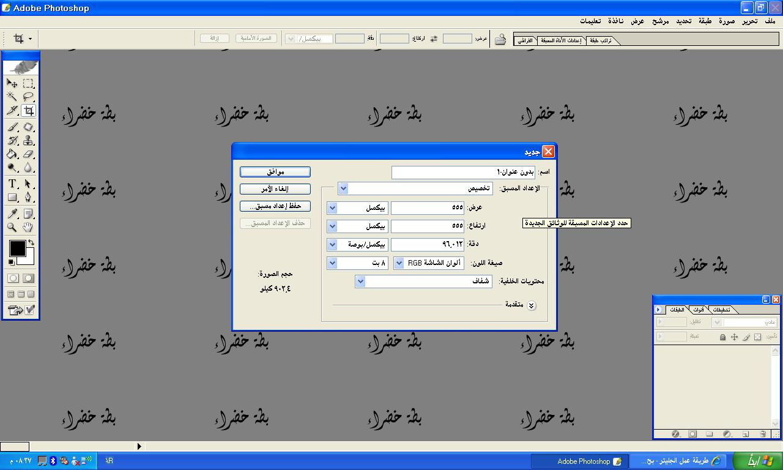This screenshot has width=783, height=470.
Task: Toggle the lock-all padlock in Layers panel
Action: 722,337
